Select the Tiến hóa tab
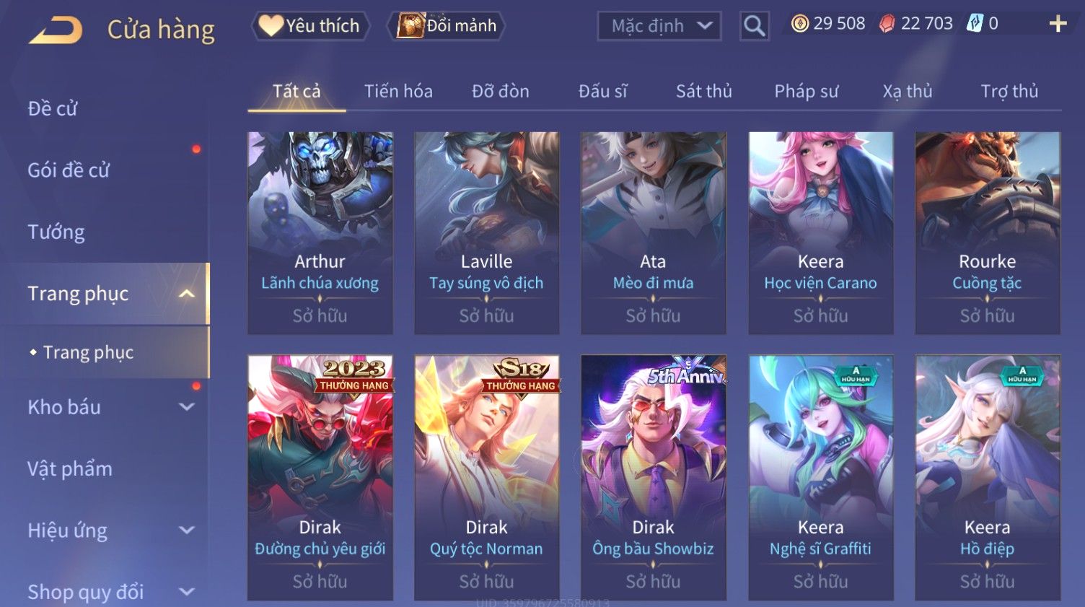1085x607 pixels. click(x=398, y=92)
